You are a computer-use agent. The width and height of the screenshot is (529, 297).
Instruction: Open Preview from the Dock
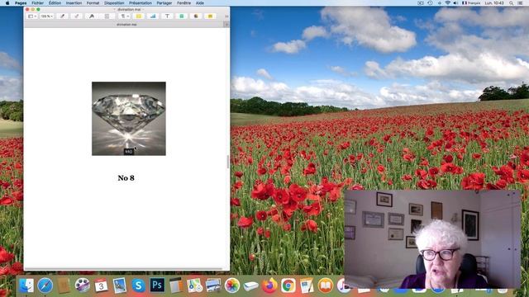119,285
